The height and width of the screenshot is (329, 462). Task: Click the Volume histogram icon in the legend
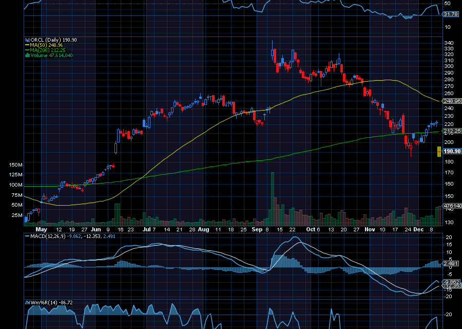28,54
